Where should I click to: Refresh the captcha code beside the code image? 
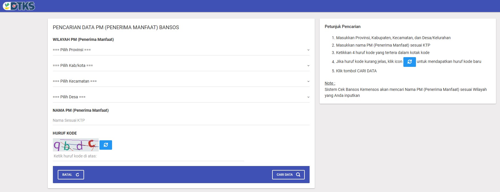(x=106, y=145)
